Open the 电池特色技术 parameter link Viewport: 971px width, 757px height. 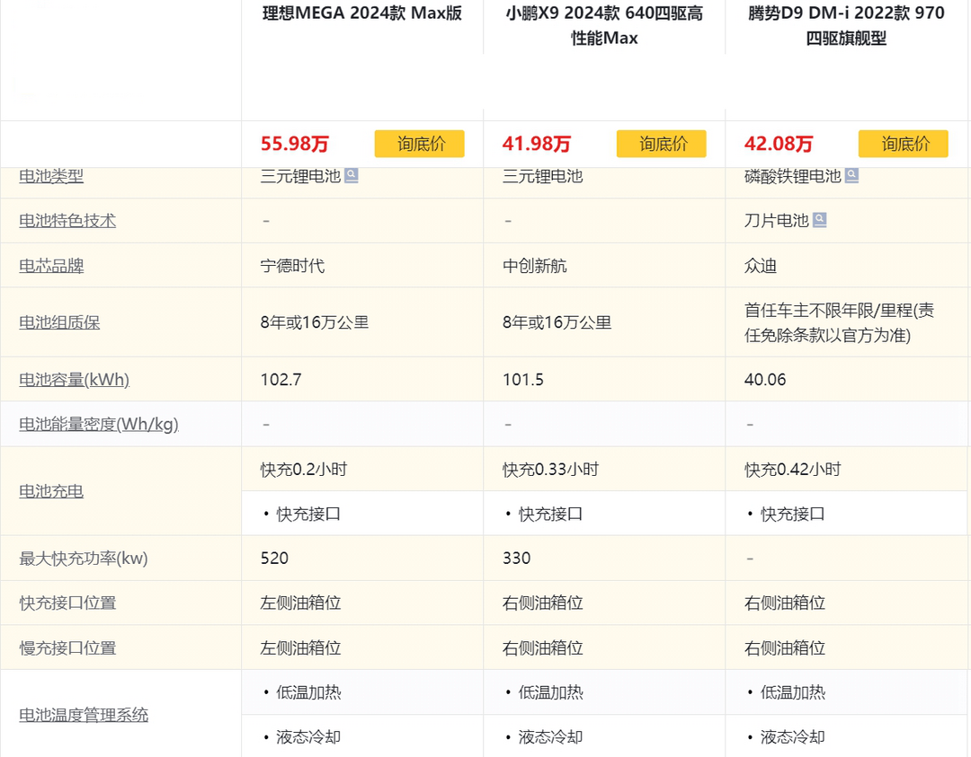tap(67, 221)
